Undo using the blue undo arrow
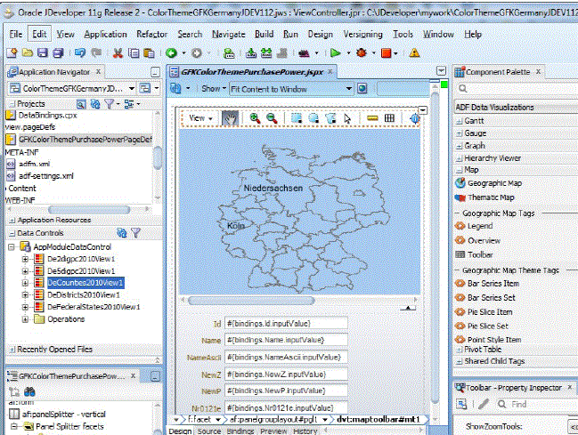 pyautogui.click(x=80, y=53)
